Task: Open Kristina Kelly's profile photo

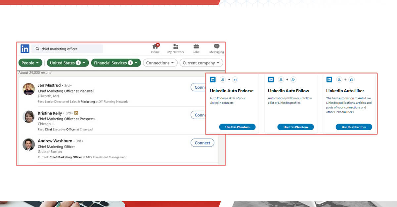Action: pos(29,117)
